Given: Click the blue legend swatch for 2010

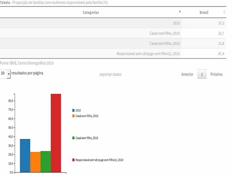Looking at the screenshot, I should 74,110.
